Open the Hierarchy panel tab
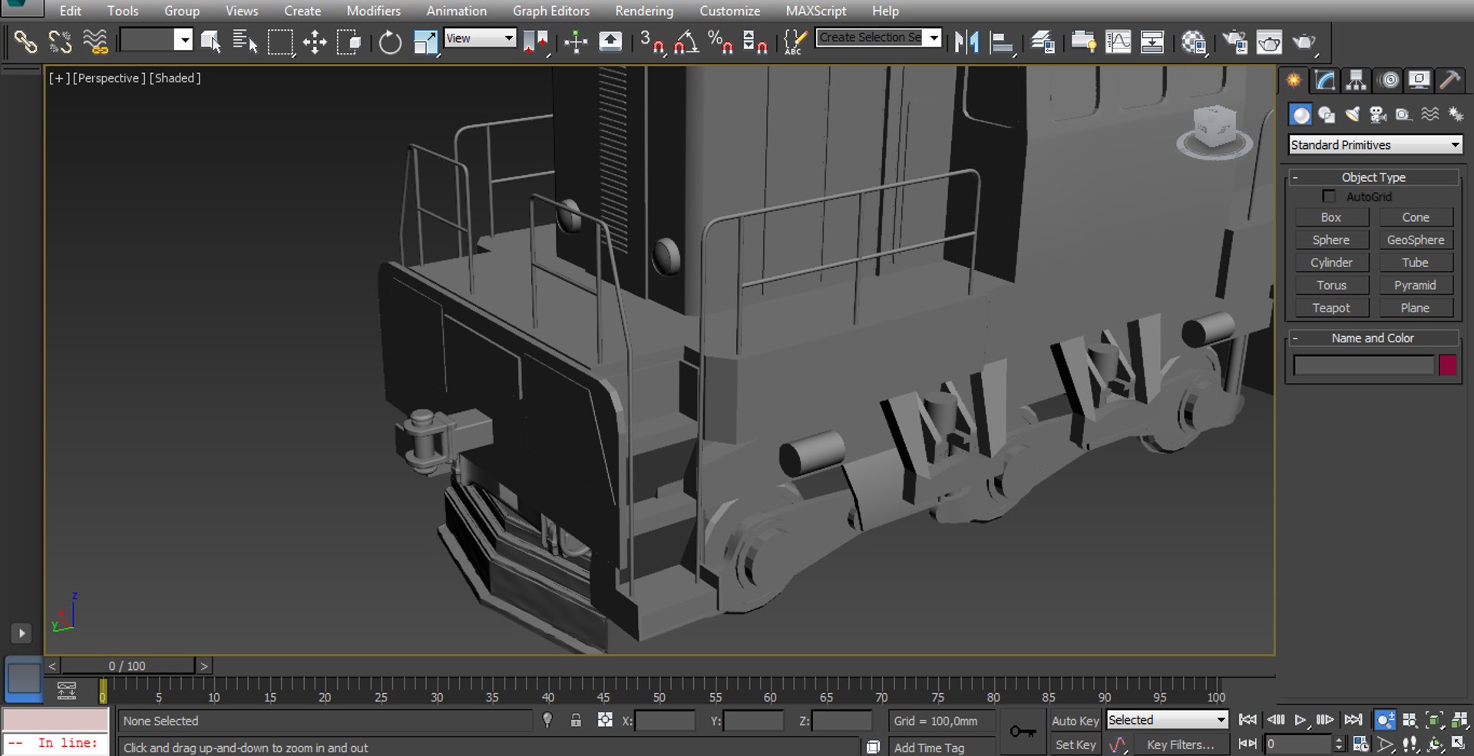The image size is (1474, 756). [1356, 80]
